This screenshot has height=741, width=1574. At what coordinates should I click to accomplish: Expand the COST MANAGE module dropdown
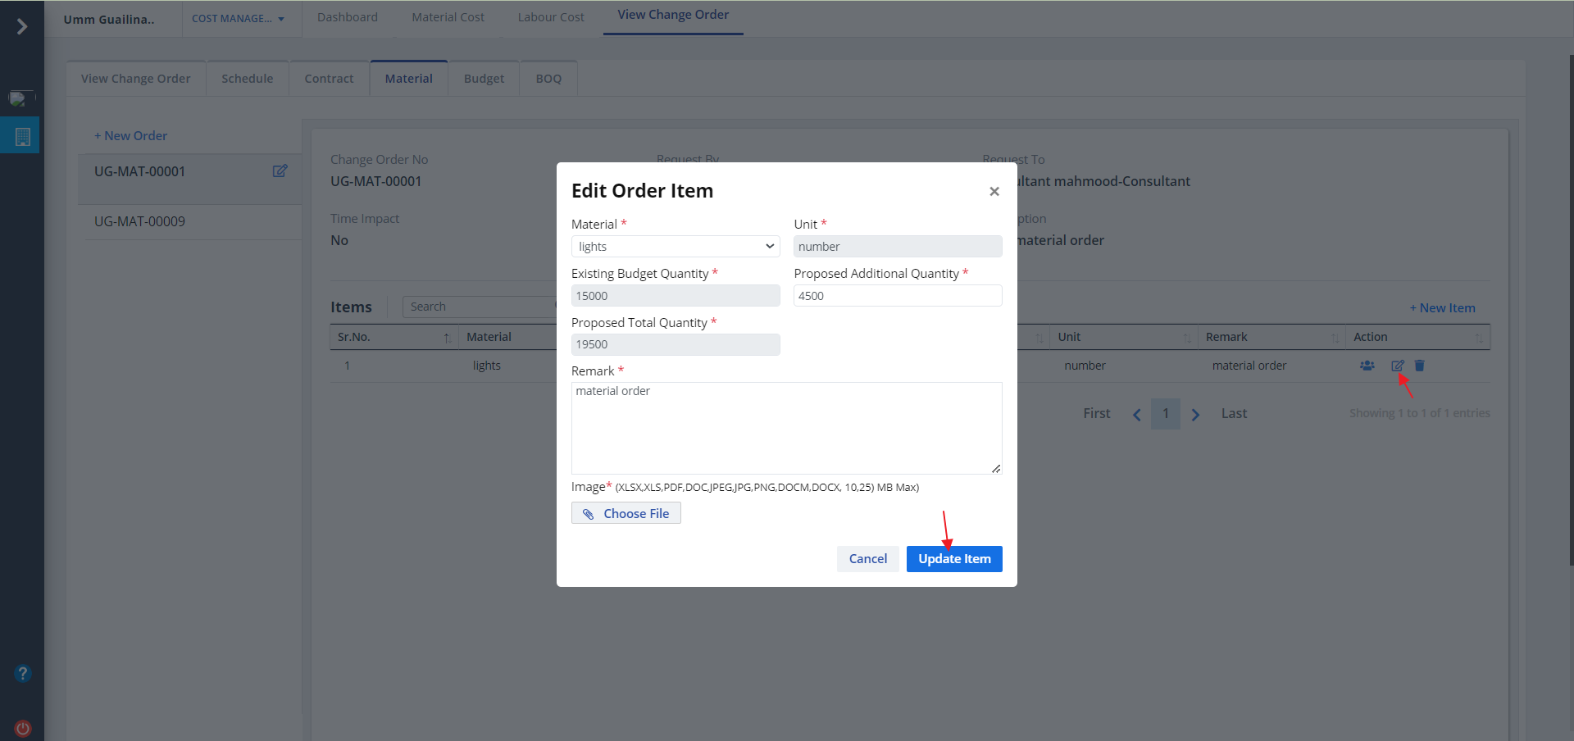pos(238,19)
